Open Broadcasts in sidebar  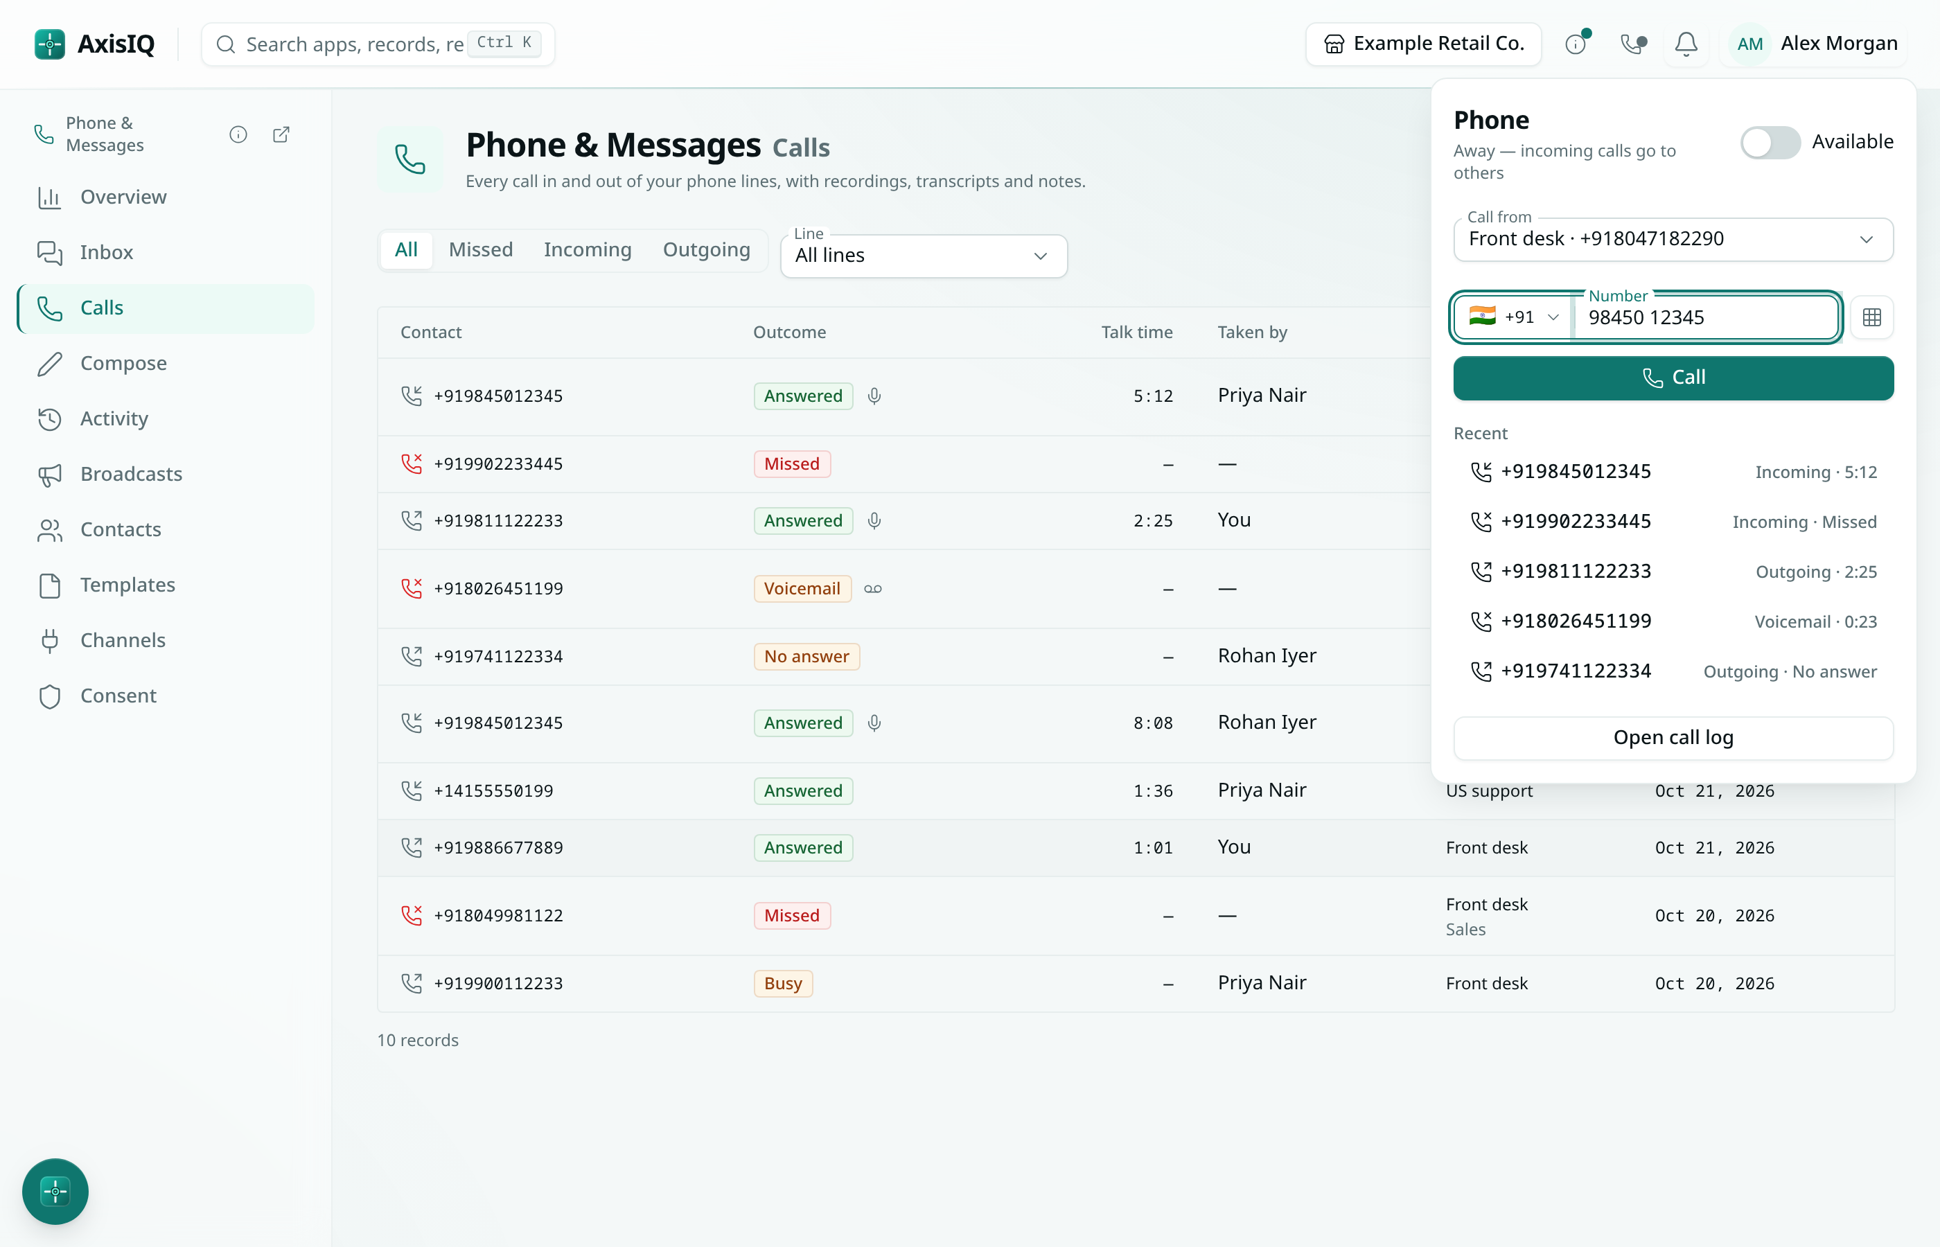pyautogui.click(x=165, y=474)
